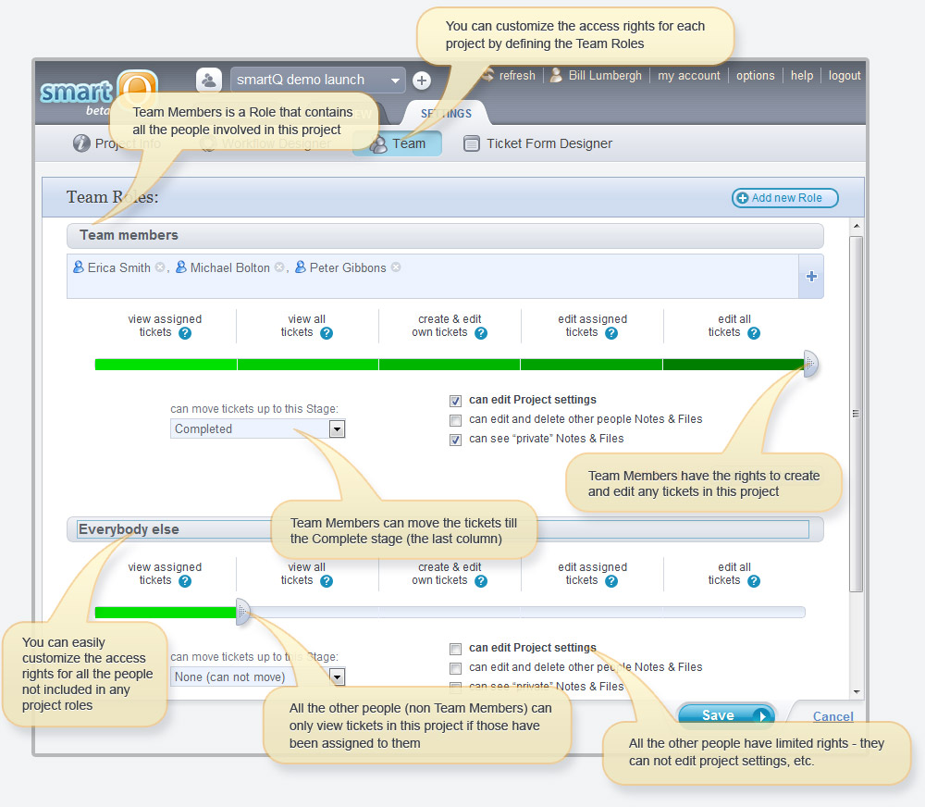Image resolution: width=925 pixels, height=807 pixels.
Task: Remove Michael Bolton from Team members
Action: 279,267
